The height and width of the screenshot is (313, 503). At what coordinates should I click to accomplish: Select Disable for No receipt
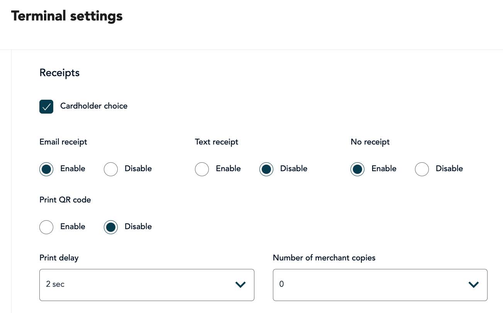coord(422,169)
